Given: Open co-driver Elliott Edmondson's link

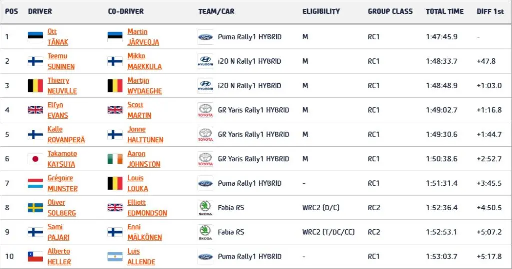Looking at the screenshot, I should point(147,208).
